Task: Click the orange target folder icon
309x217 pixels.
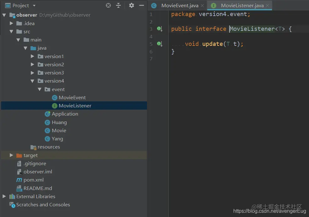Action: [19, 155]
